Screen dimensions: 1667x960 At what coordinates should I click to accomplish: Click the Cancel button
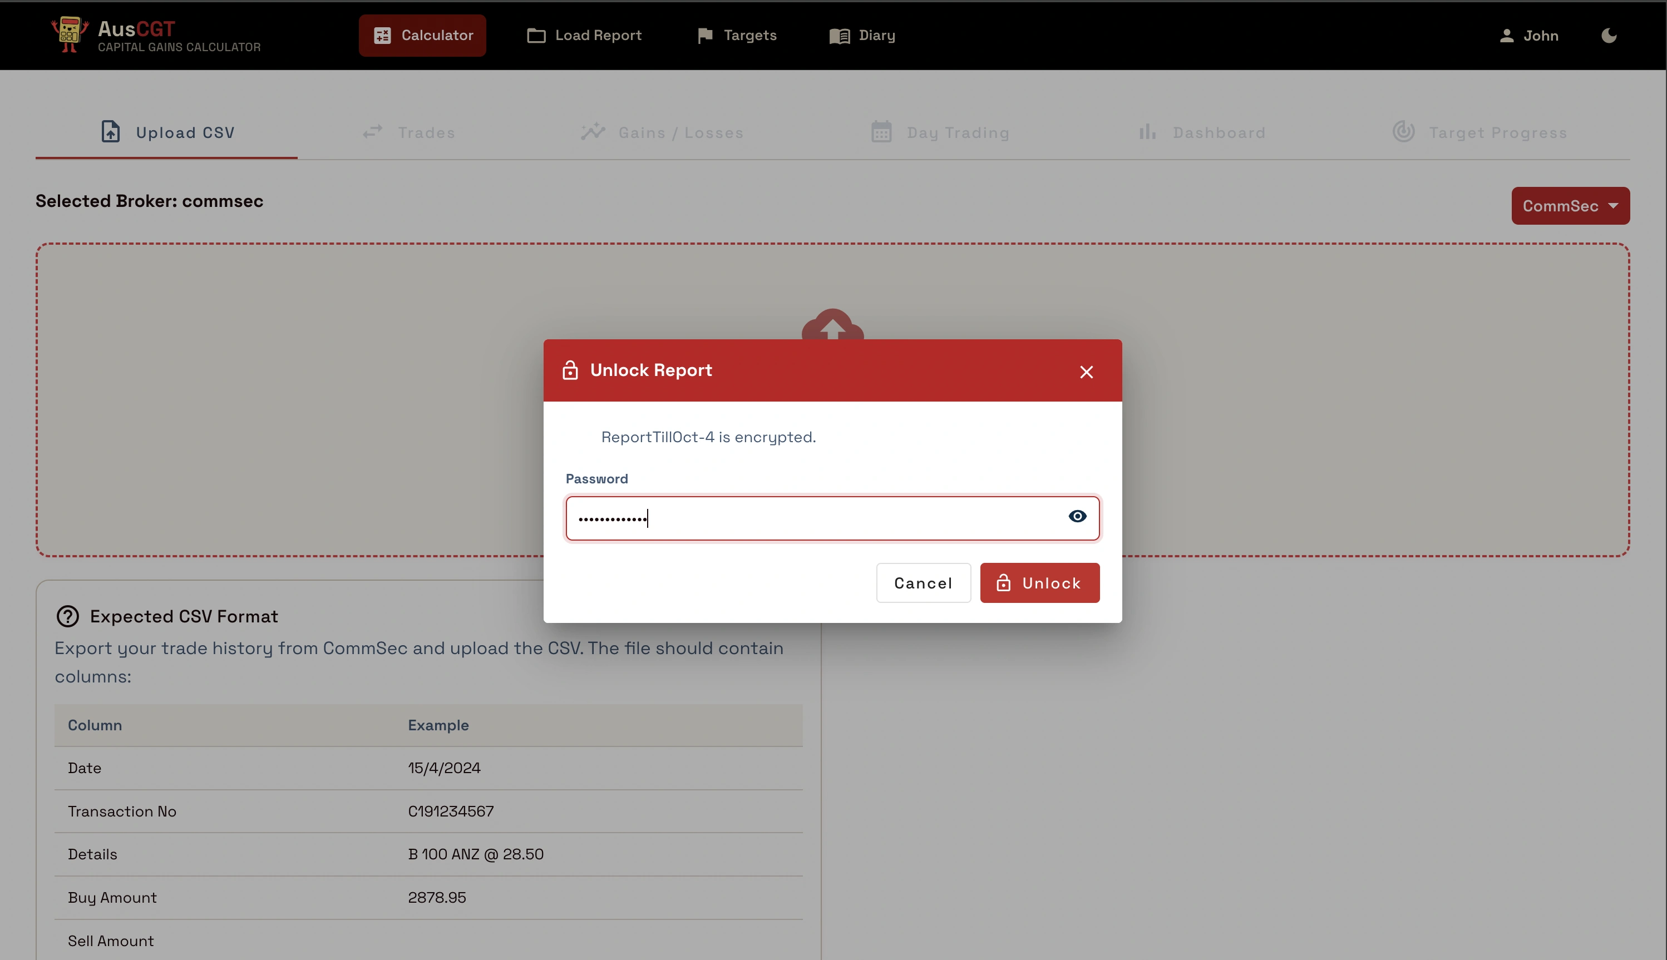(923, 583)
